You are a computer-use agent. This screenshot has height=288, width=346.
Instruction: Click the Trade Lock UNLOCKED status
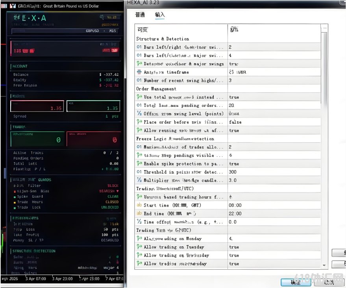(x=110, y=207)
